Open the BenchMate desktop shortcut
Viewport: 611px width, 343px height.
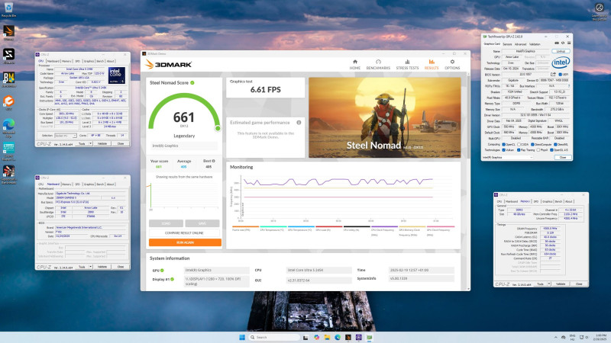[8, 79]
